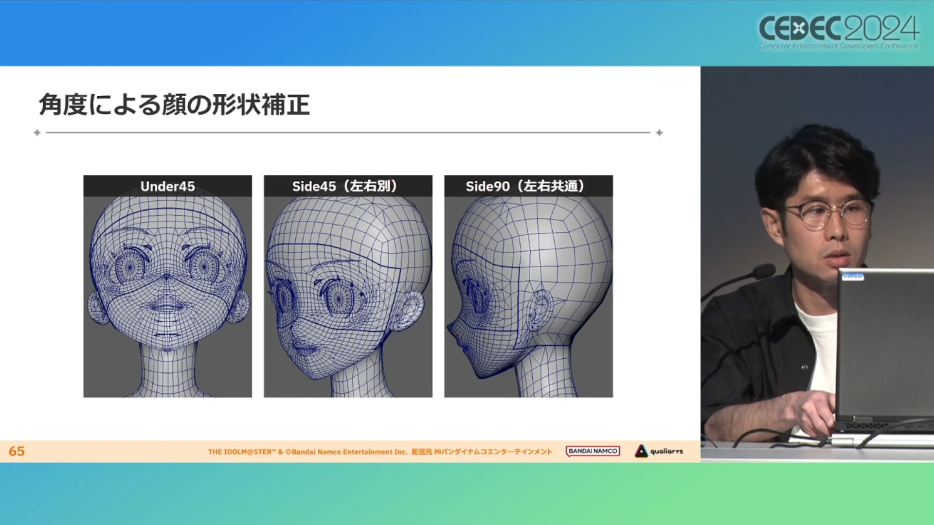
Task: Click the Computer Entertainment Developers Conference caption
Action: click(838, 46)
